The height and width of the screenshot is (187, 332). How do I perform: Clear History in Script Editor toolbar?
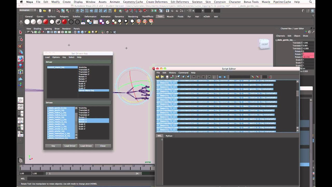pyautogui.click(x=178, y=77)
